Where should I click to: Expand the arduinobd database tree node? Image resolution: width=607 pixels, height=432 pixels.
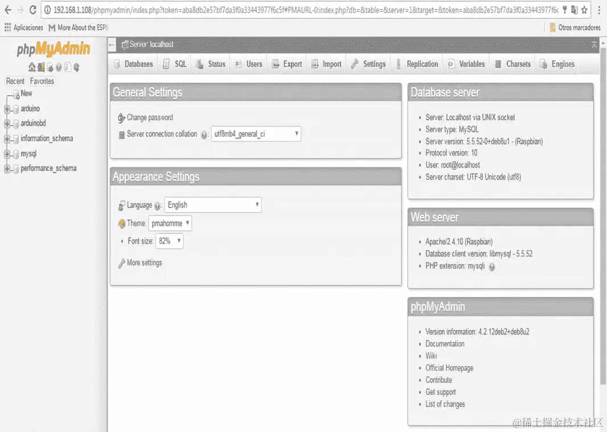pyautogui.click(x=7, y=124)
